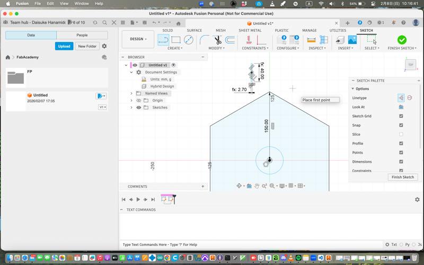Toggle visibility eye of Origin folder

pos(139,101)
